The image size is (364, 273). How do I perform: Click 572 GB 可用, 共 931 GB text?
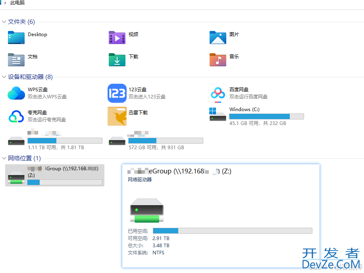pos(156,147)
